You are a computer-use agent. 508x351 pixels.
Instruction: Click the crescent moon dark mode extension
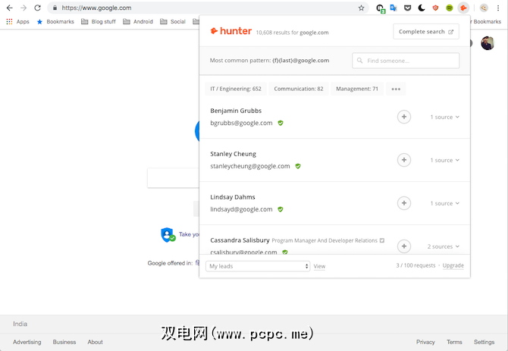click(x=422, y=8)
